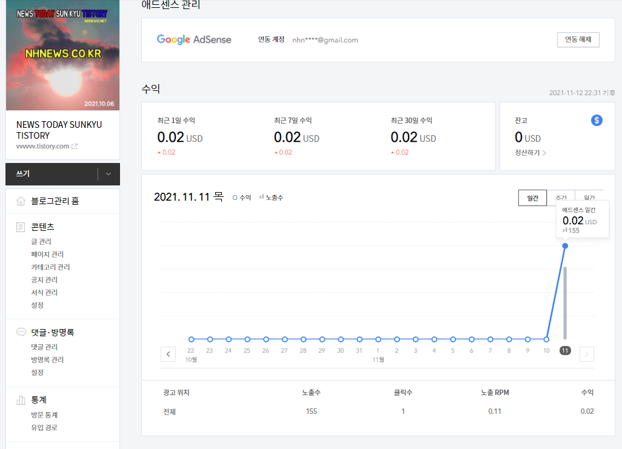The width and height of the screenshot is (622, 449).
Task: Open 카테고리 관리 menu item
Action: pos(50,267)
